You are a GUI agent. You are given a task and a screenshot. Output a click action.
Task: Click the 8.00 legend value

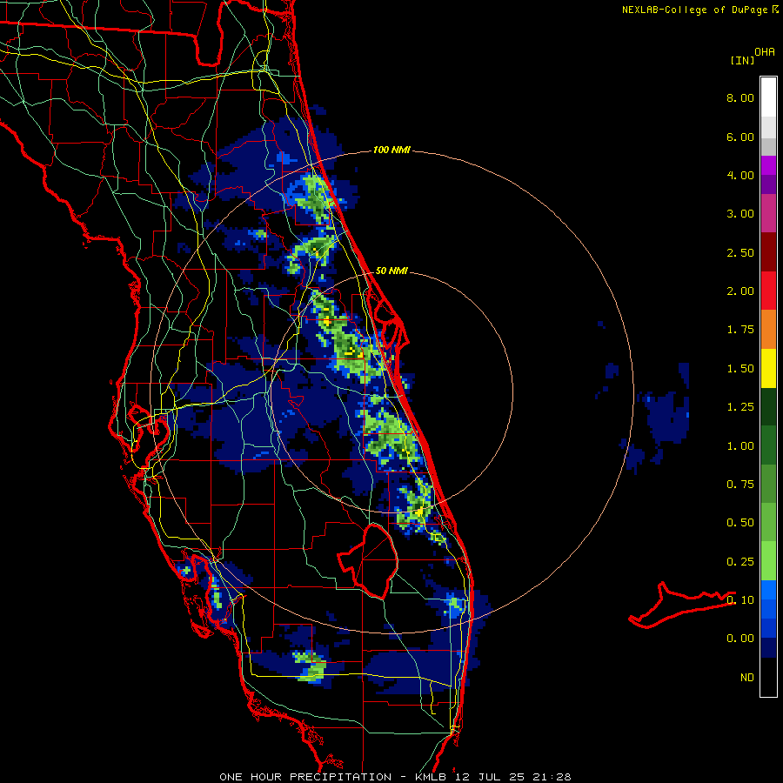pyautogui.click(x=740, y=97)
